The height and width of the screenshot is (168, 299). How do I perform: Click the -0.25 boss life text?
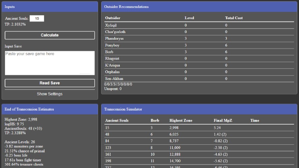16,155
